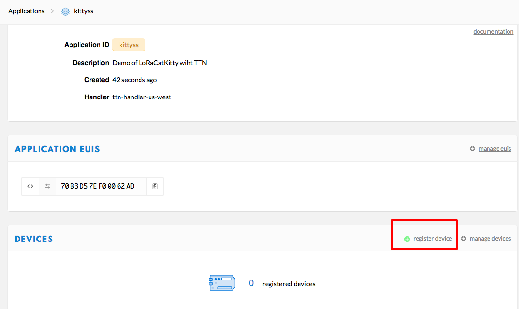Switch EUI byte order with the swap arrows icon
The width and height of the screenshot is (519, 309).
pos(47,186)
